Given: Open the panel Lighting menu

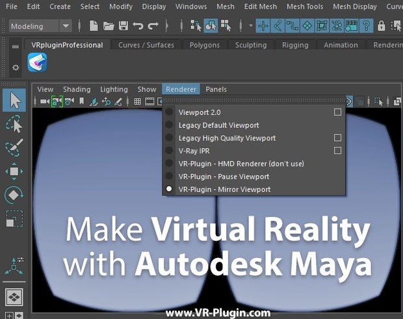Looking at the screenshot, I should [x=114, y=89].
